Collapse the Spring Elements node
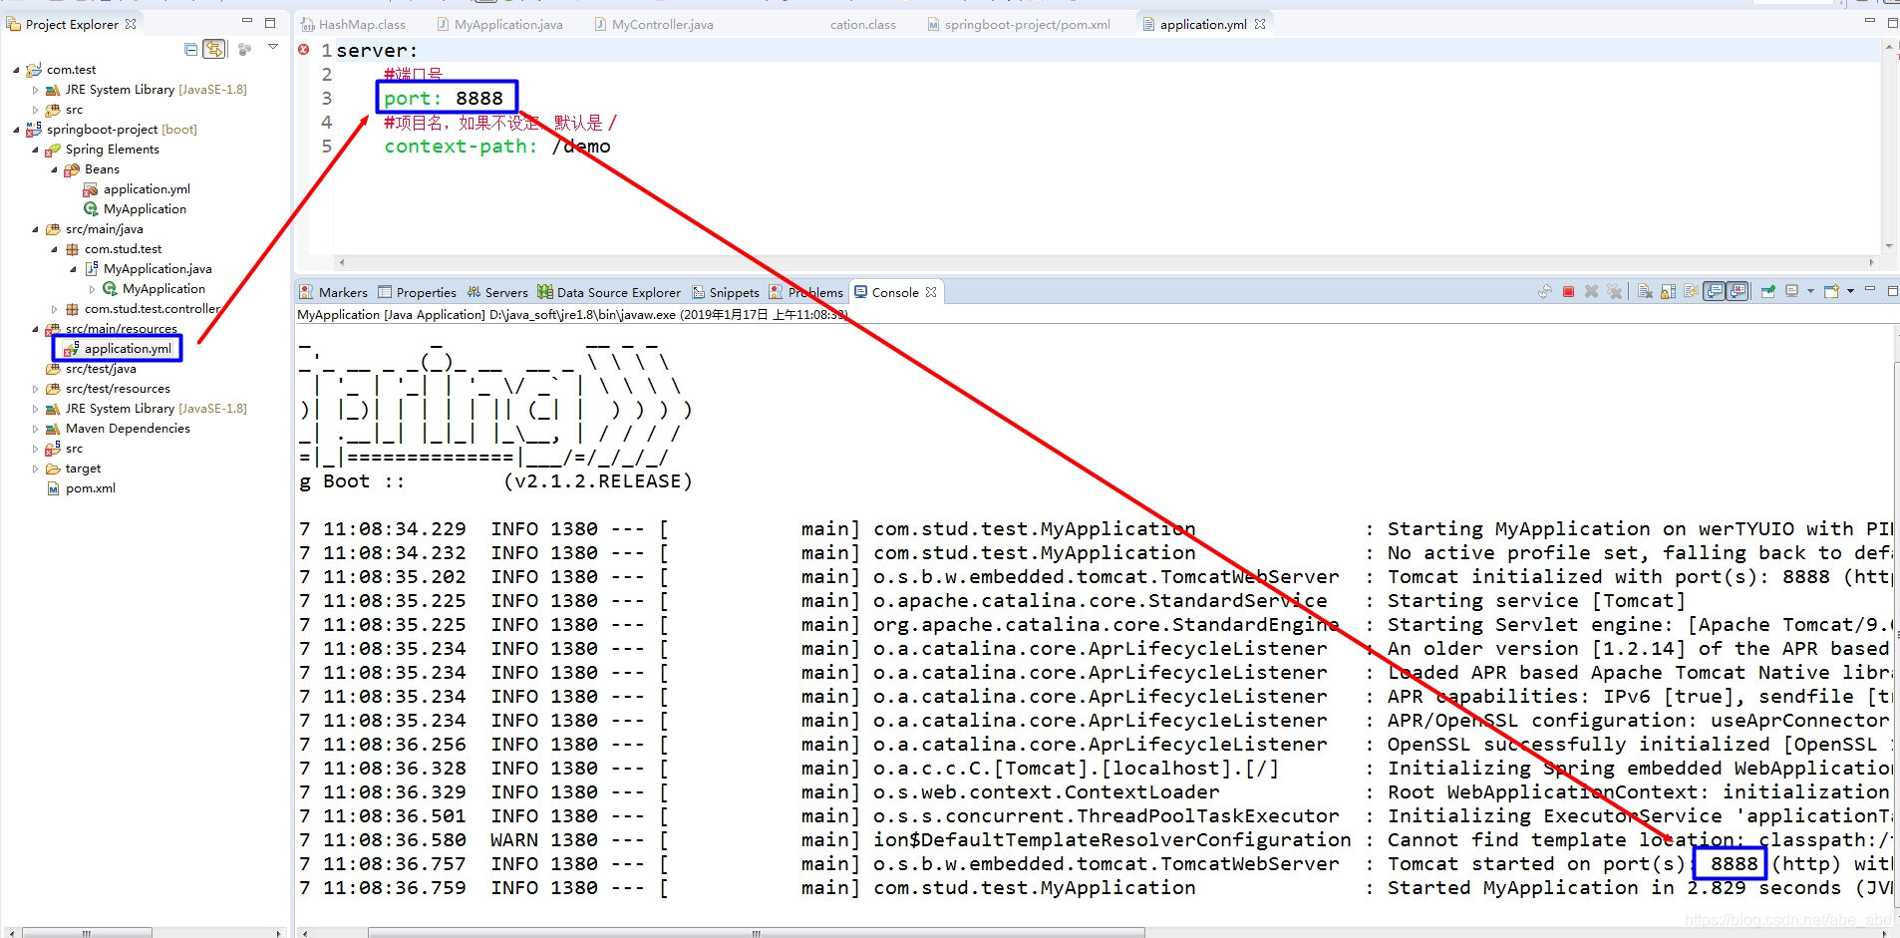1900x938 pixels. 35,150
